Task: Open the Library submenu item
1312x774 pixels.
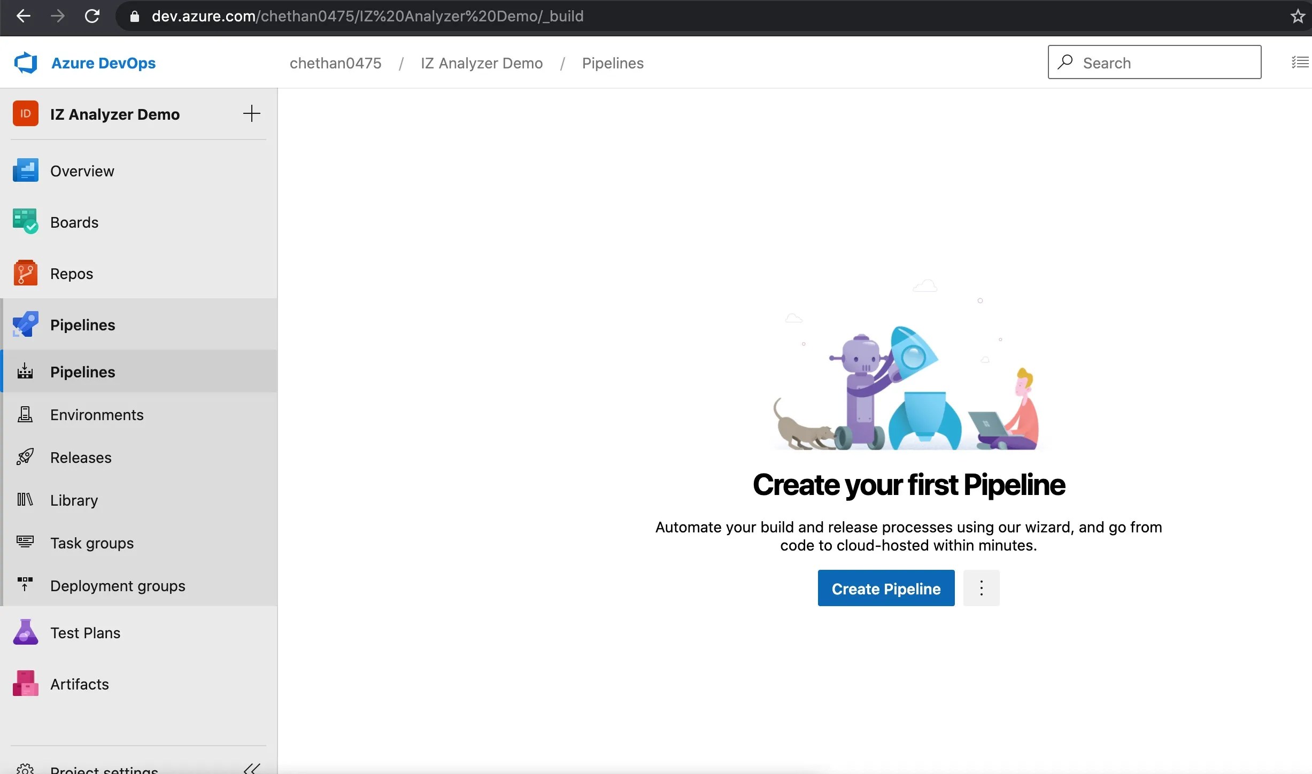Action: 74,500
